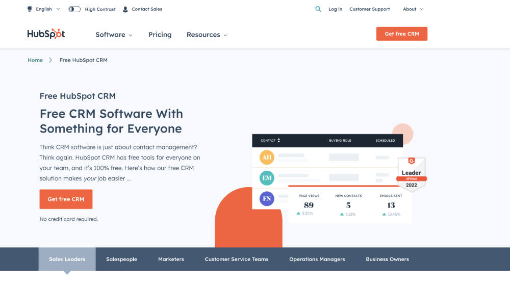The height and width of the screenshot is (286, 510).
Task: Click the HubSpot logo
Action: [46, 34]
